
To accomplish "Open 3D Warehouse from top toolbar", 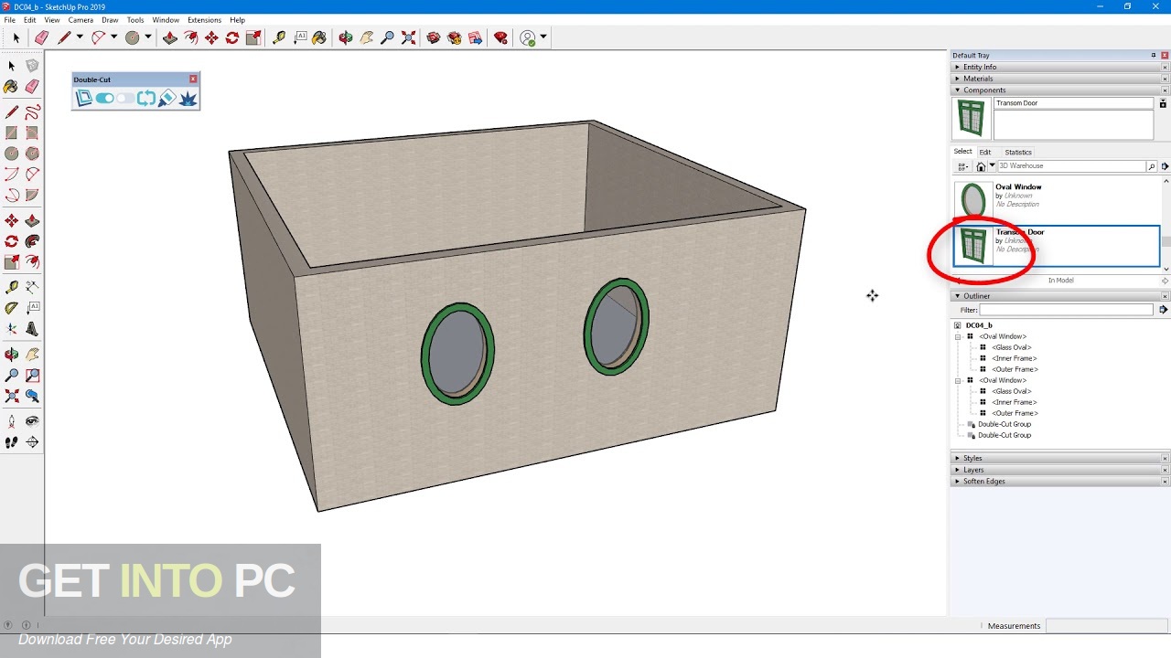I will coord(434,37).
